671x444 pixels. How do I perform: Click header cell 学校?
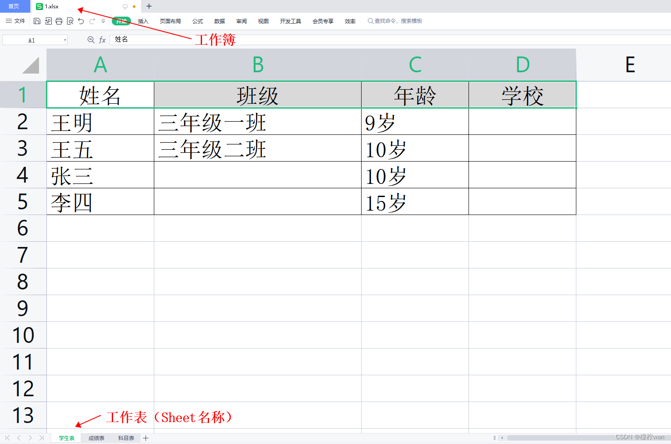pos(522,95)
